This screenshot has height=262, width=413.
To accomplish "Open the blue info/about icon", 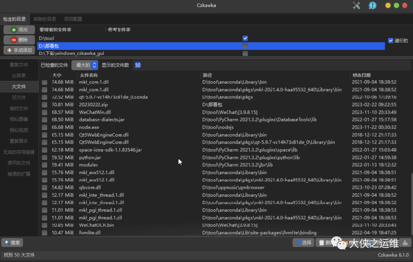I will click(x=372, y=5).
